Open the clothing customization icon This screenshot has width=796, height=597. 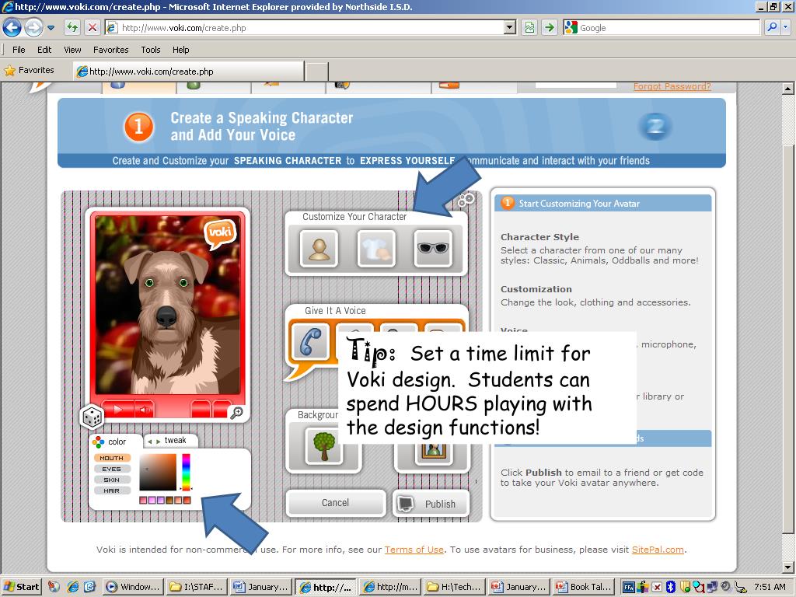[x=376, y=248]
